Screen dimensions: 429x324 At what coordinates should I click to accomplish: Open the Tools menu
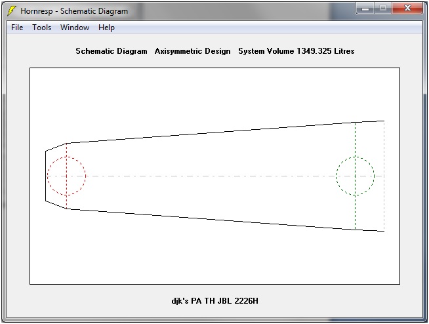[41, 28]
